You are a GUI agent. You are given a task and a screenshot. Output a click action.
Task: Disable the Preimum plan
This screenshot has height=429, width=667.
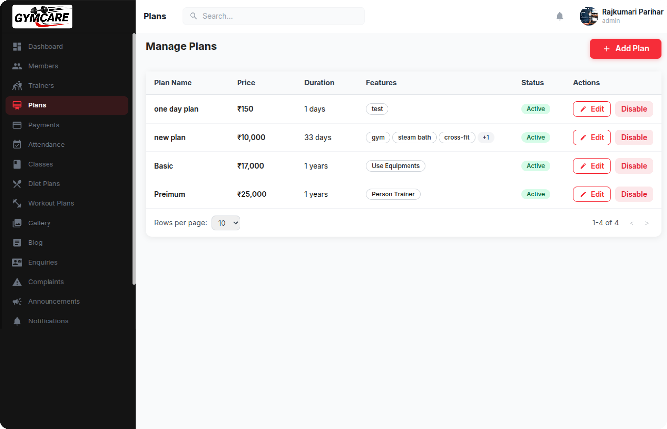click(634, 194)
